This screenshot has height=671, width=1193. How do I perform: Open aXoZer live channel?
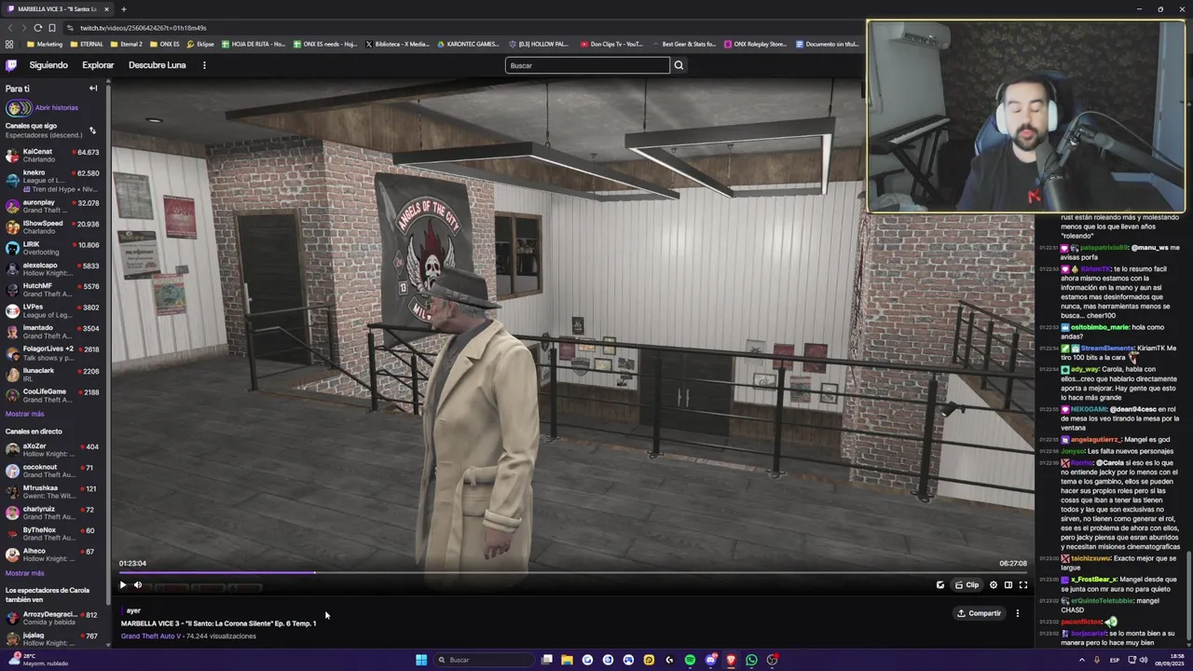53,450
